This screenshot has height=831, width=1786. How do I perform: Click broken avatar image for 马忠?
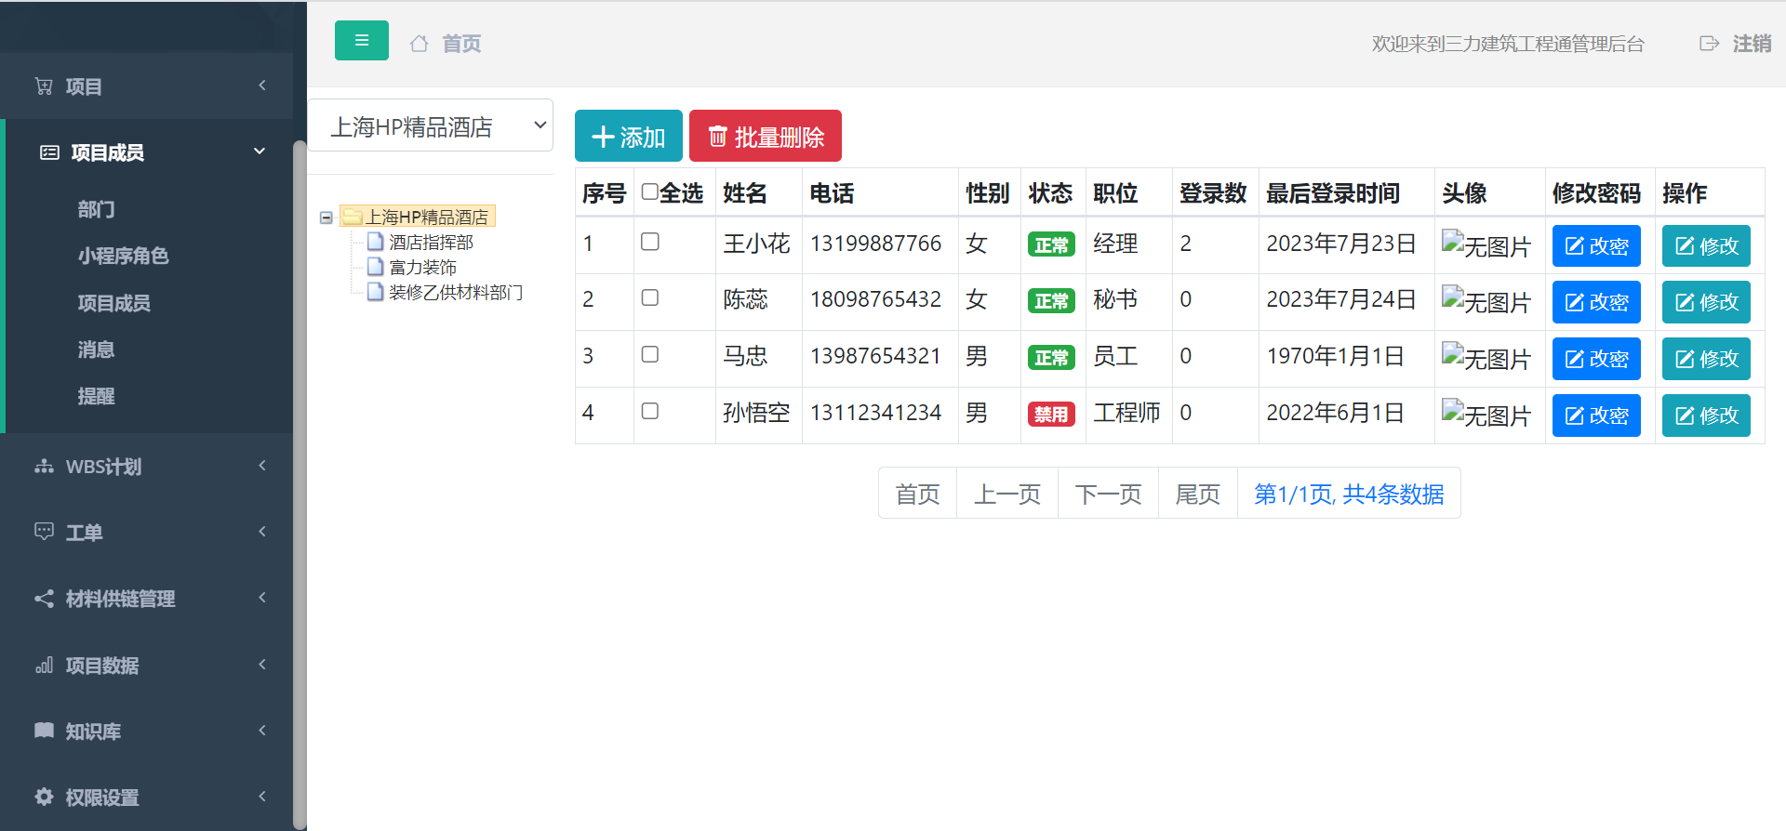click(x=1486, y=358)
